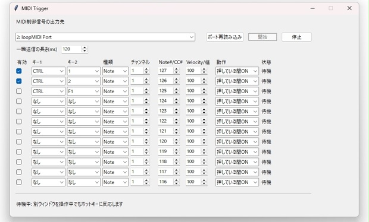Click the 開始 start button
369x222 pixels.
(262, 37)
